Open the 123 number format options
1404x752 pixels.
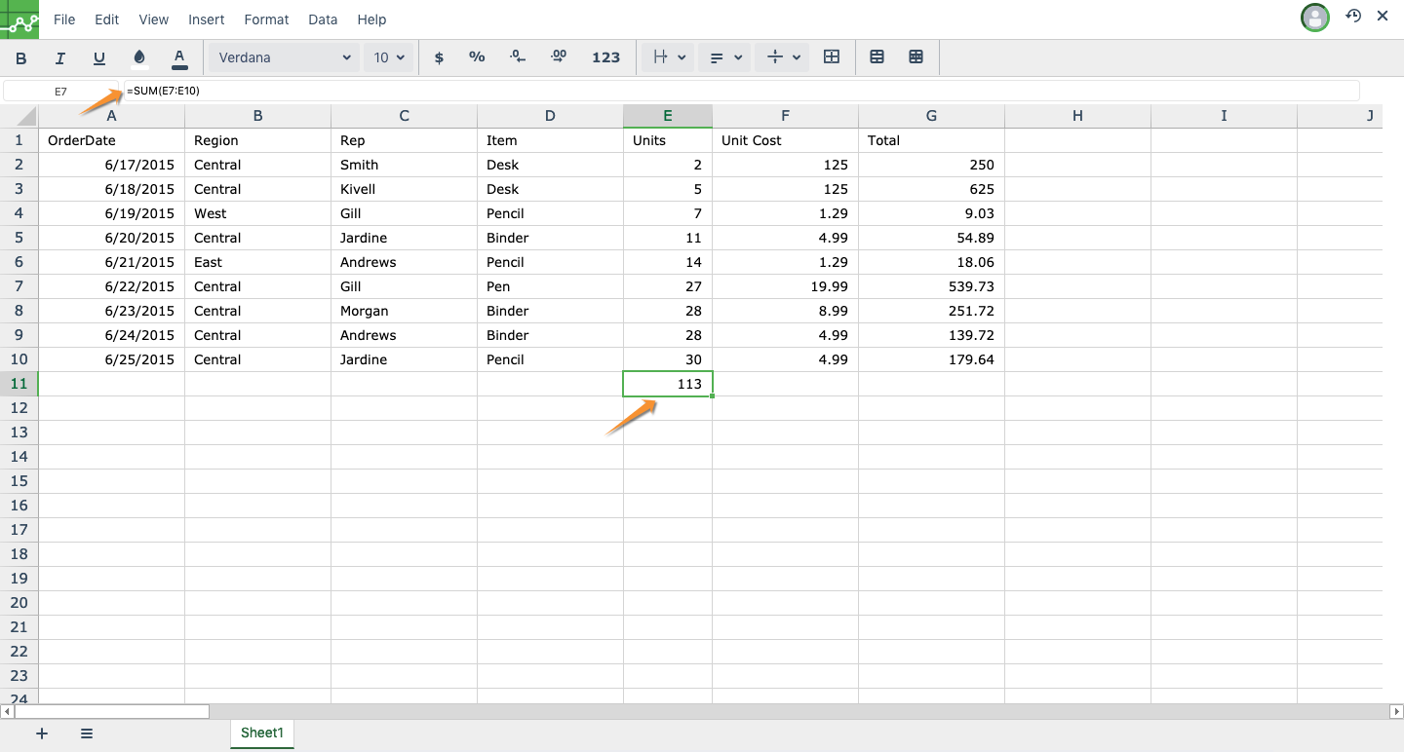[605, 57]
